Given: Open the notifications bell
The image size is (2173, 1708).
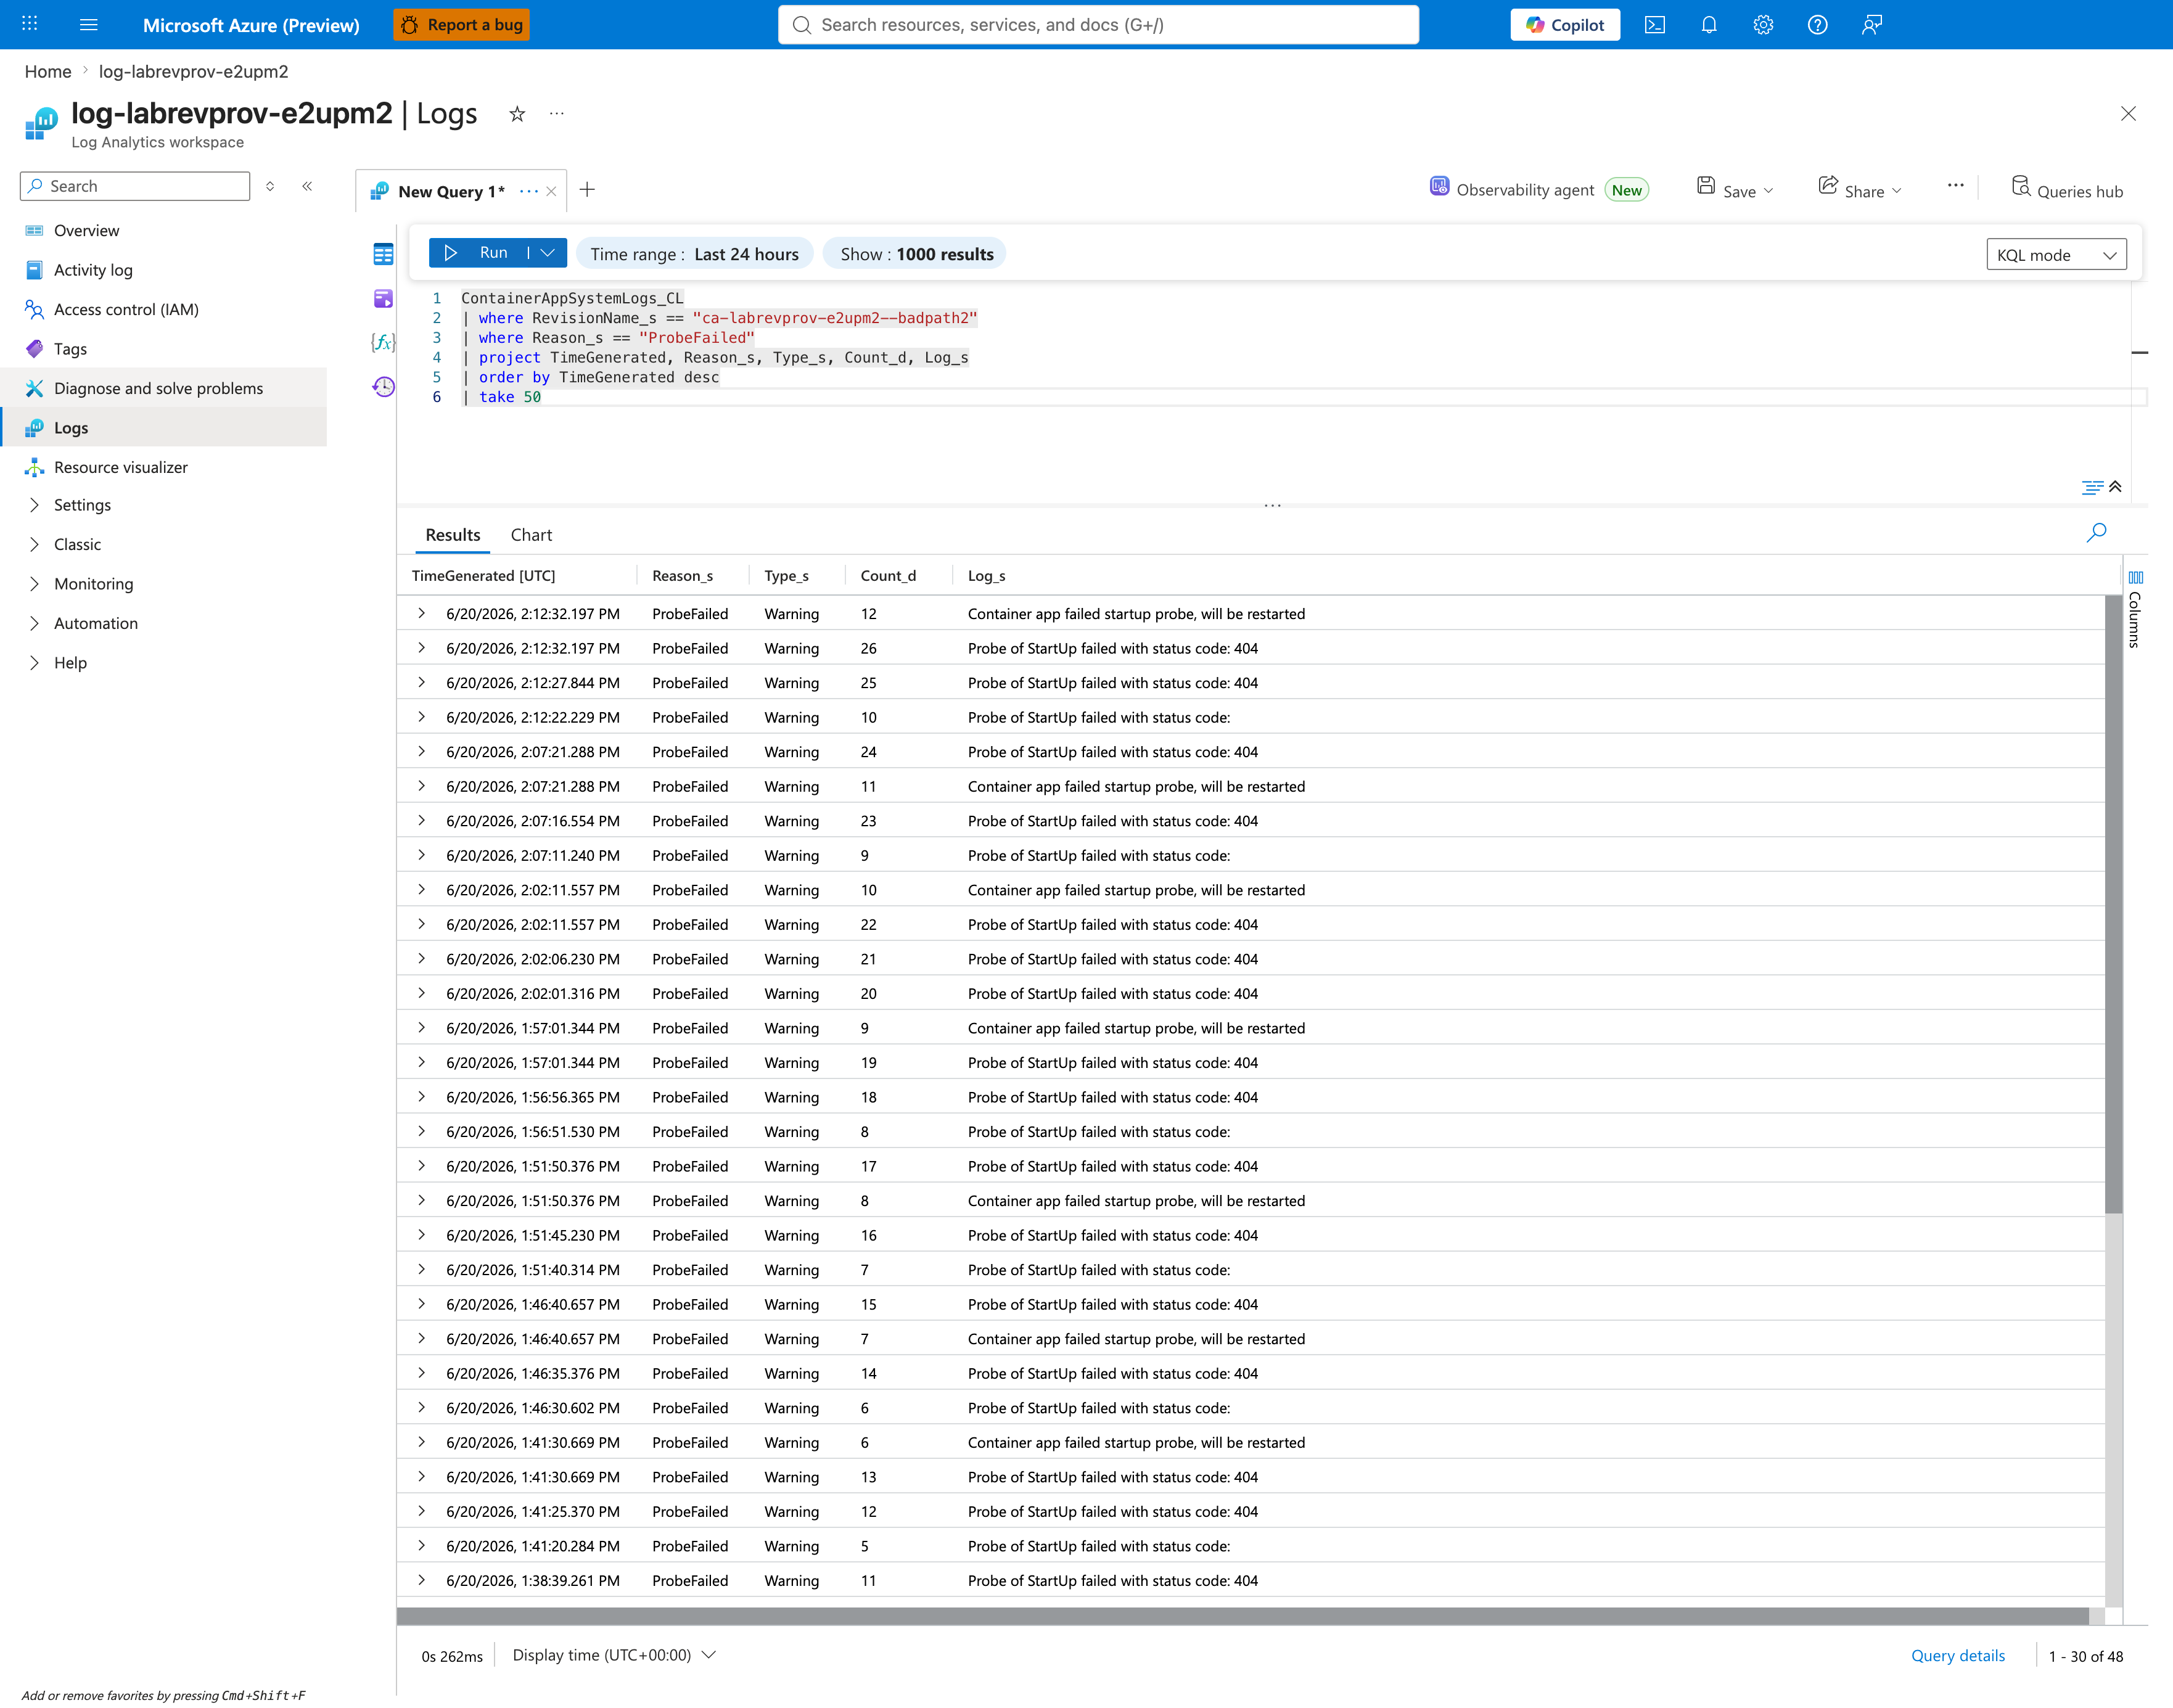Looking at the screenshot, I should pos(1709,25).
